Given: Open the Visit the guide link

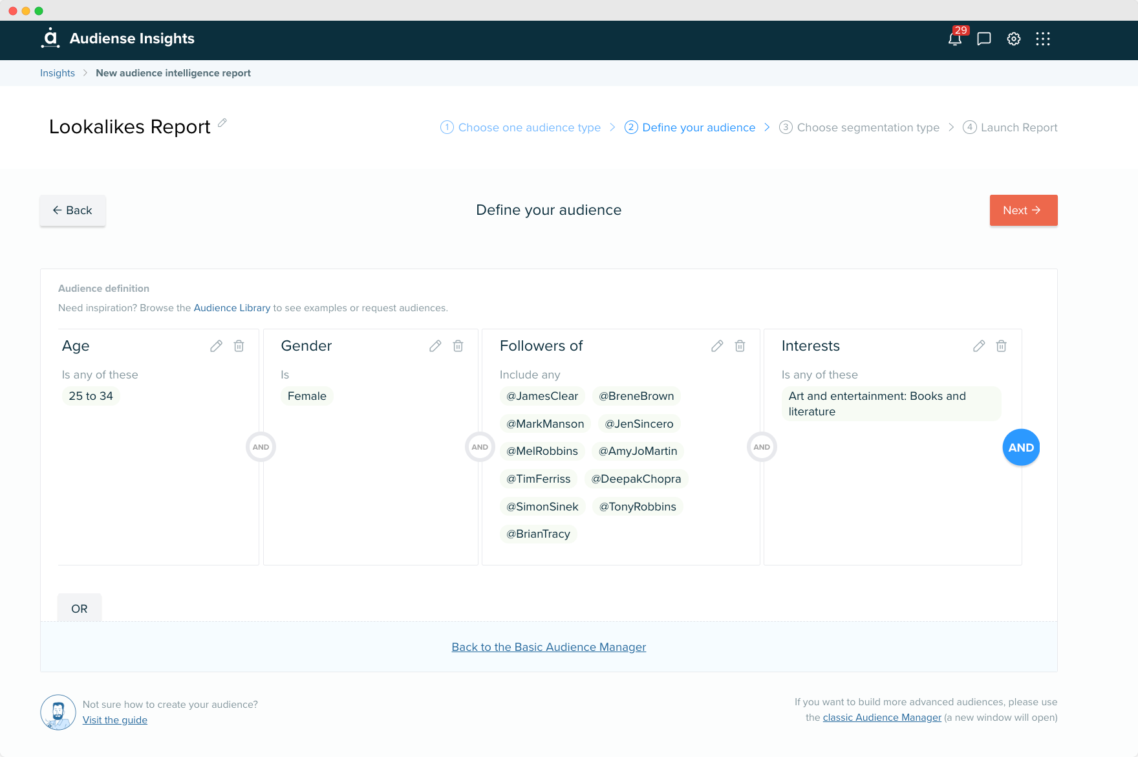Looking at the screenshot, I should pyautogui.click(x=115, y=720).
